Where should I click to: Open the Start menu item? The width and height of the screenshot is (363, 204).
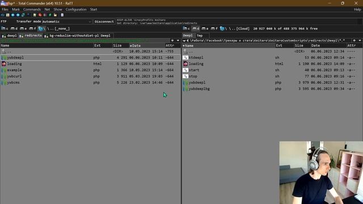point(94,10)
